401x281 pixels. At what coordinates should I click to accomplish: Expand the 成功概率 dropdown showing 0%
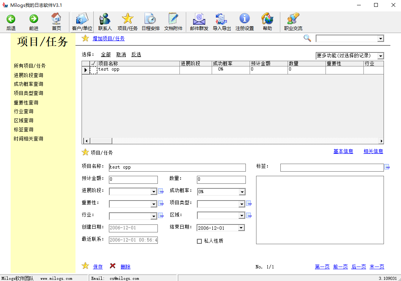pos(241,192)
